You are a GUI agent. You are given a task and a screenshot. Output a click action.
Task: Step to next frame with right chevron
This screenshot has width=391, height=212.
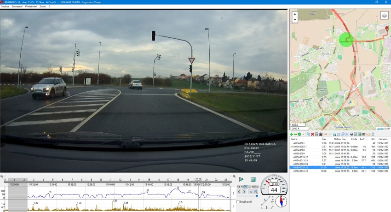coord(244,192)
